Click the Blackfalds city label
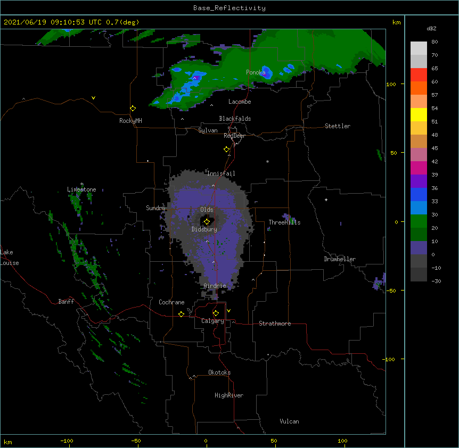Viewport: 459px width, 448px height. pos(235,119)
